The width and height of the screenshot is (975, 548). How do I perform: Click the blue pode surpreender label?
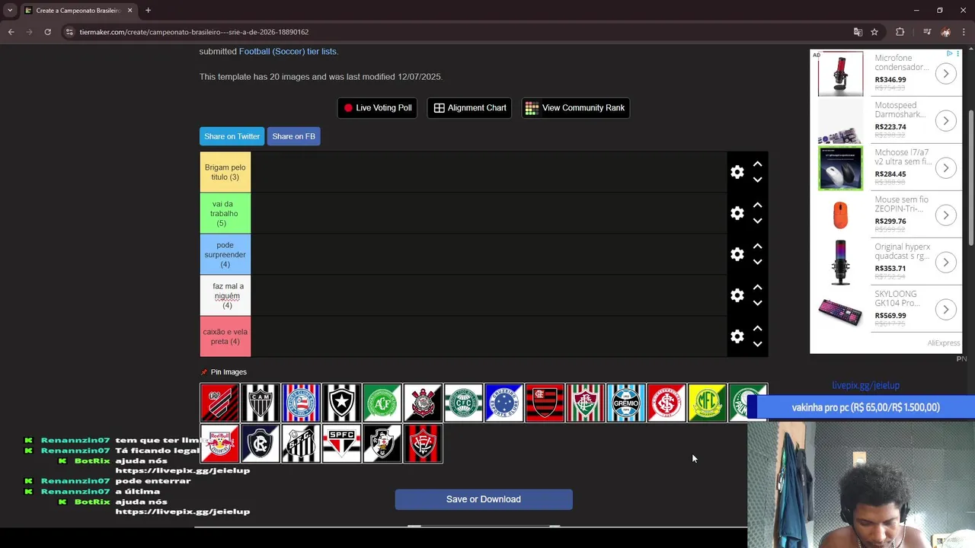point(225,254)
